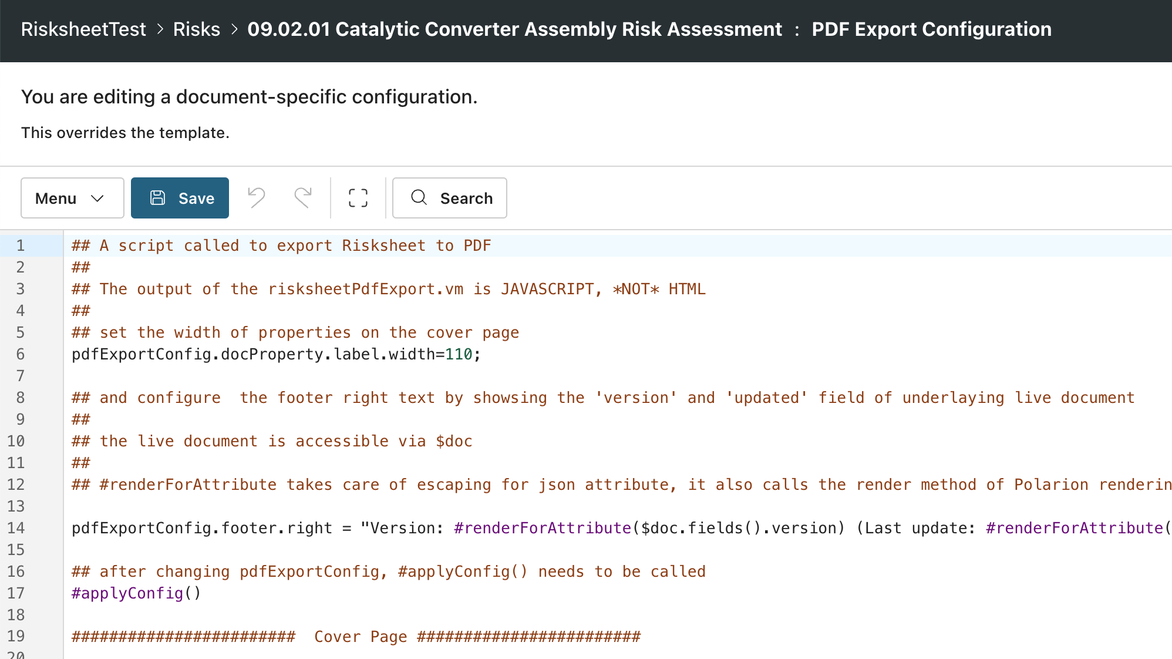Click first comment line of script

[281, 246]
